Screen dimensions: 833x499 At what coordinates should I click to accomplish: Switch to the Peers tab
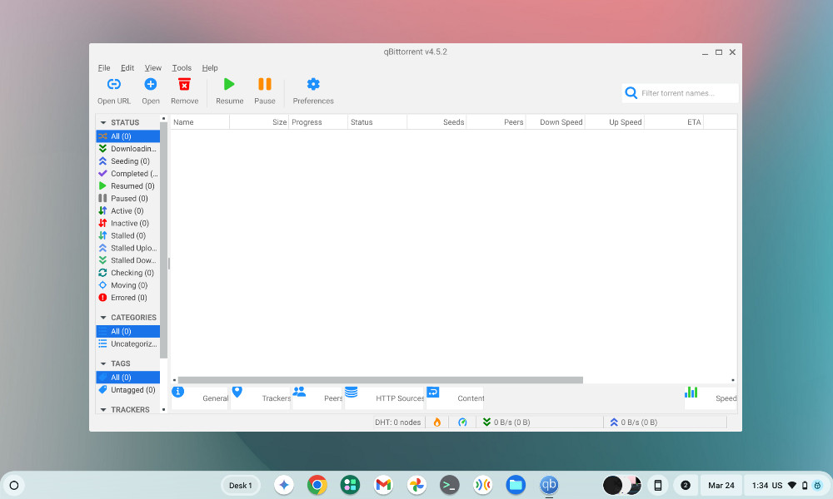click(x=317, y=398)
